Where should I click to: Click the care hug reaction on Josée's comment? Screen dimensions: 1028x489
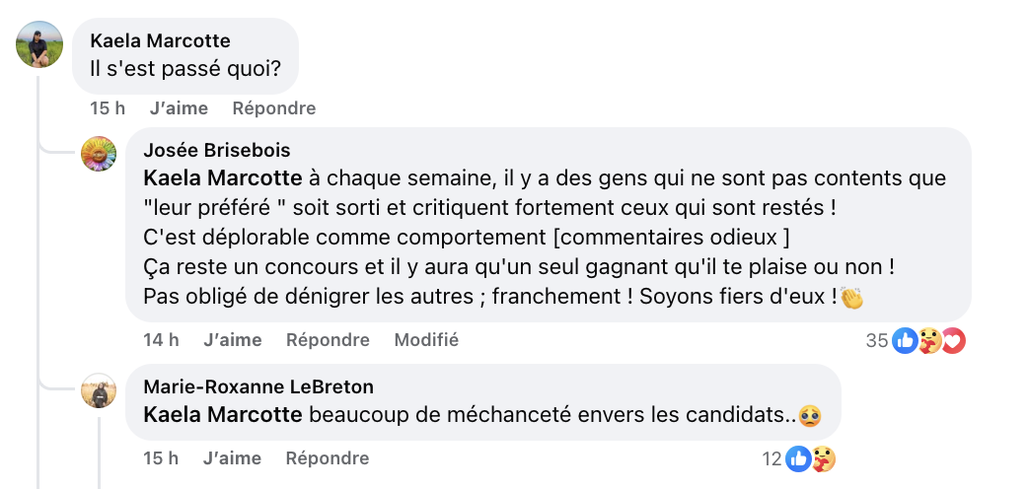tap(929, 341)
